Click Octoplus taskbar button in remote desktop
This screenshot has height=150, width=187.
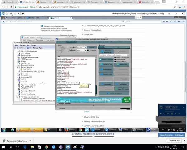click(x=152, y=130)
